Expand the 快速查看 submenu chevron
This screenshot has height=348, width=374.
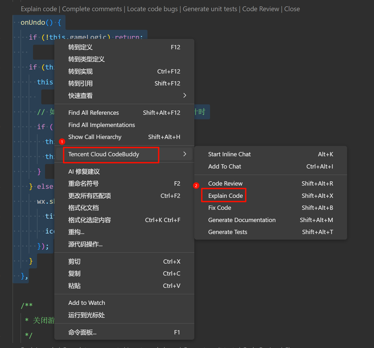(184, 96)
